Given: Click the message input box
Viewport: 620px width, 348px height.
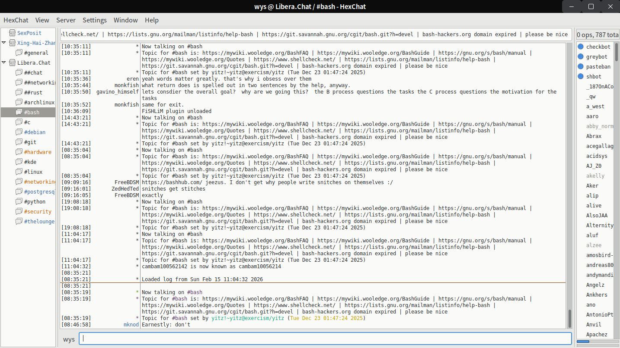Looking at the screenshot, I should 324,339.
